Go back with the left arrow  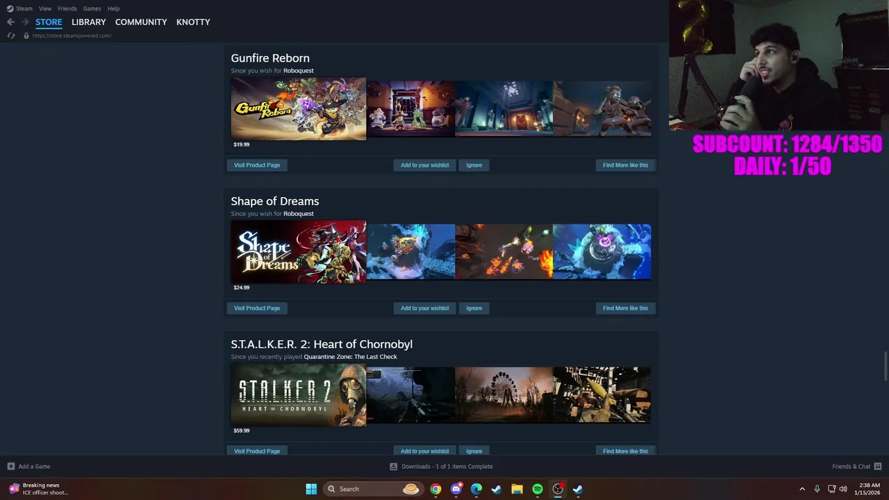click(10, 22)
